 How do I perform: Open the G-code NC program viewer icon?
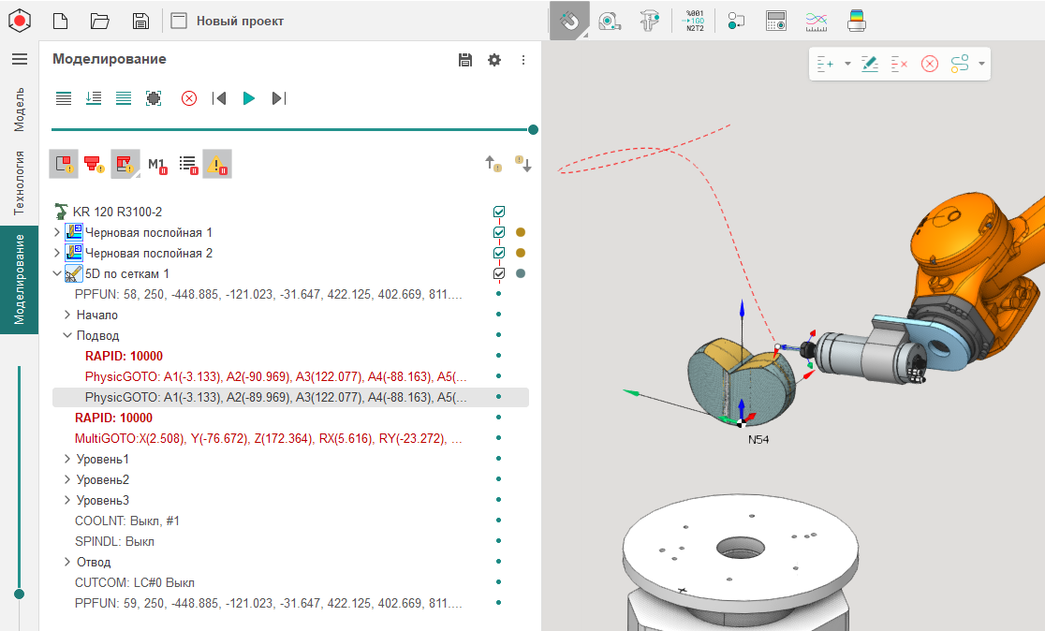point(694,21)
